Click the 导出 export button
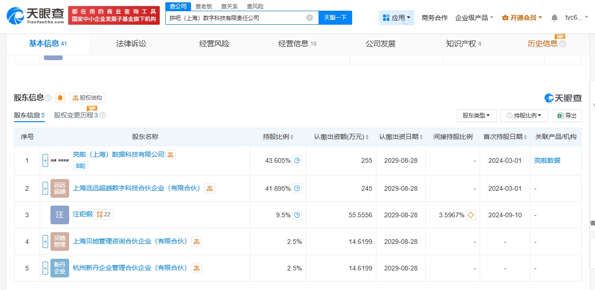595x290 pixels. pyautogui.click(x=567, y=116)
